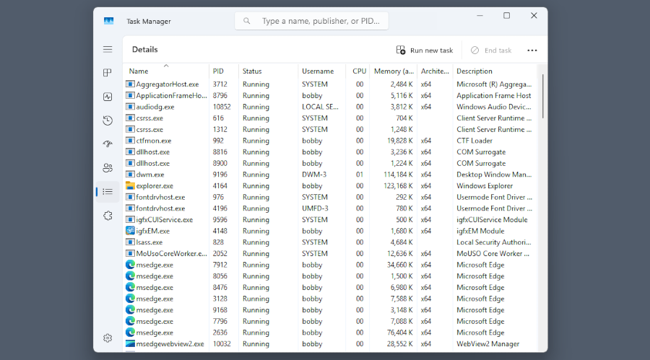Sort by the Name column header
The width and height of the screenshot is (650, 360).
pyautogui.click(x=166, y=71)
